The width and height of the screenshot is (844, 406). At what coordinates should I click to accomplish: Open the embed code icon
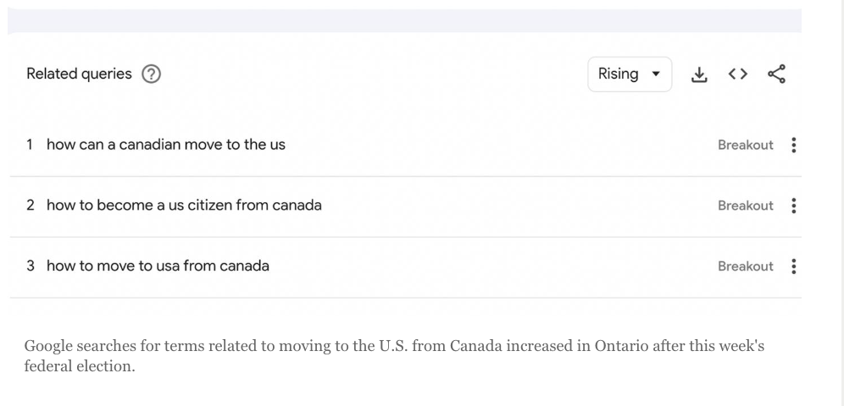(x=738, y=74)
